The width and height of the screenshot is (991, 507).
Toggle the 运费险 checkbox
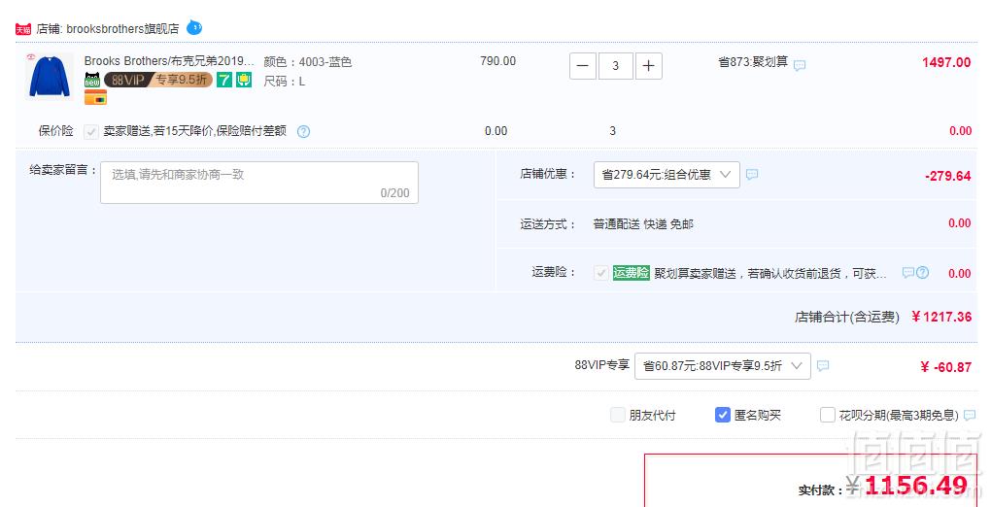coord(601,273)
